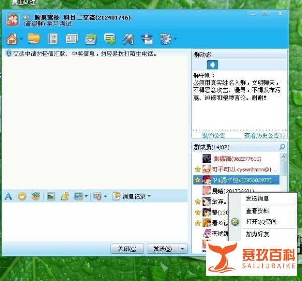Viewport: 302px width, 281px height.
Task: Open the group settings gear icon
Action: click(165, 39)
